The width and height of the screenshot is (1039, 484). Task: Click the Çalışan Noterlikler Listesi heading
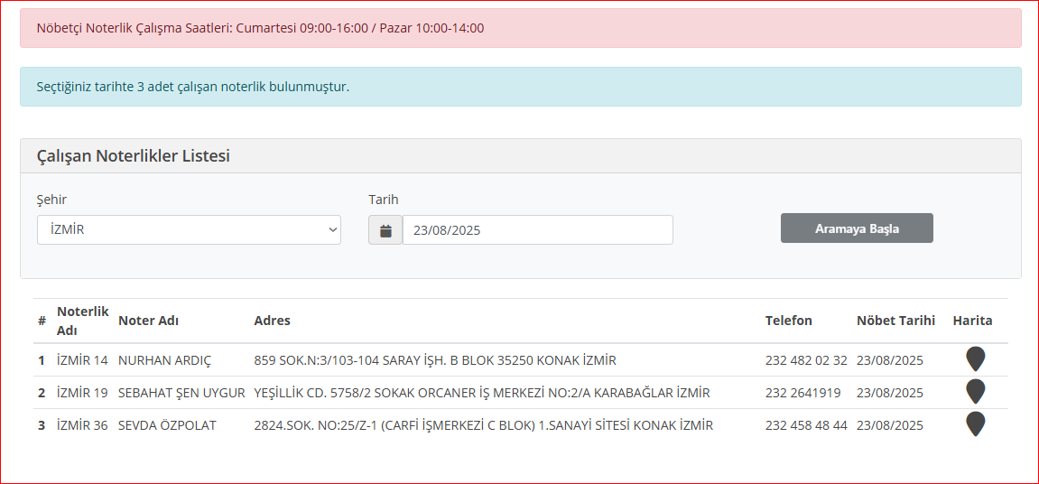tap(134, 156)
